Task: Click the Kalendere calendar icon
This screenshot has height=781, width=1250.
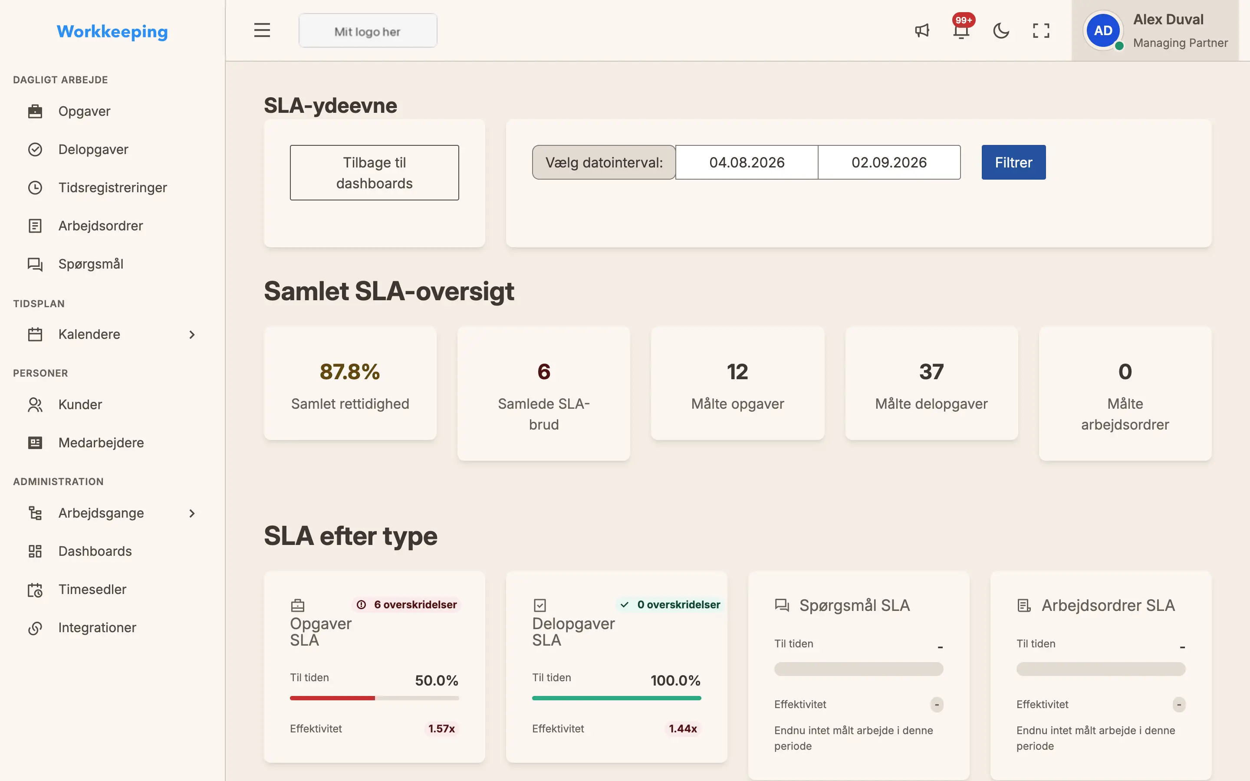Action: click(x=35, y=334)
